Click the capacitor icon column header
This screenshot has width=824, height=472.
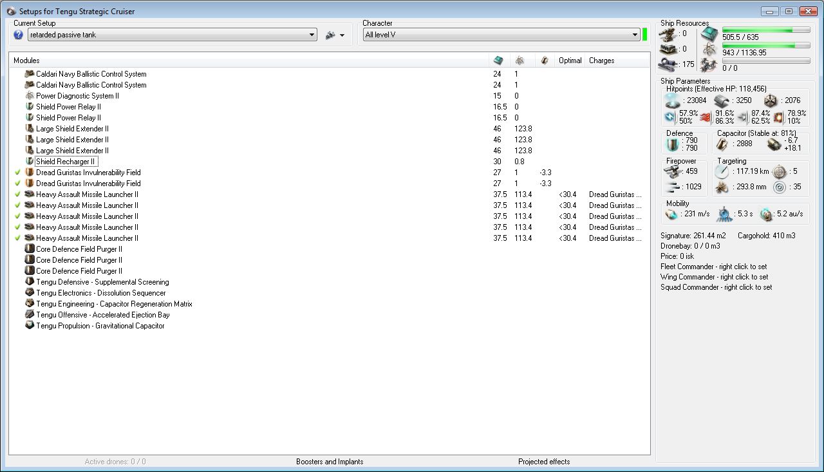545,60
